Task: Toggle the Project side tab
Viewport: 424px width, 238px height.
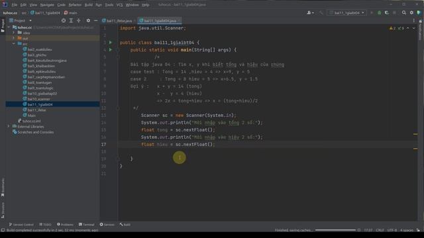Action: (3, 26)
